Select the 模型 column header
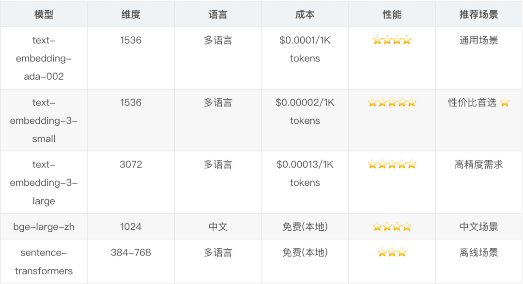523x284 pixels. (44, 15)
